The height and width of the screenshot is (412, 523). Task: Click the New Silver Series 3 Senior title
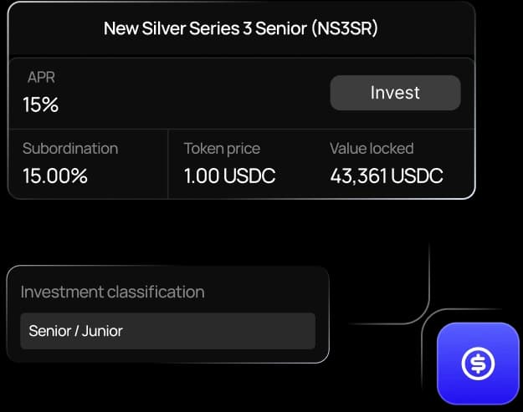tap(205, 28)
